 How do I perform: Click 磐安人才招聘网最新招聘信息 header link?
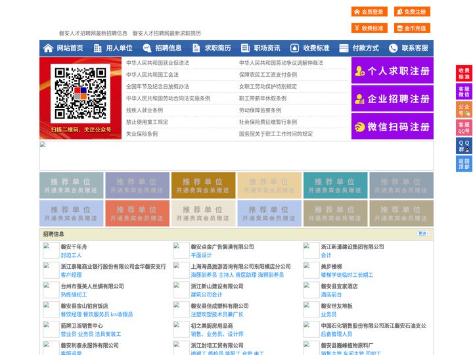(93, 34)
